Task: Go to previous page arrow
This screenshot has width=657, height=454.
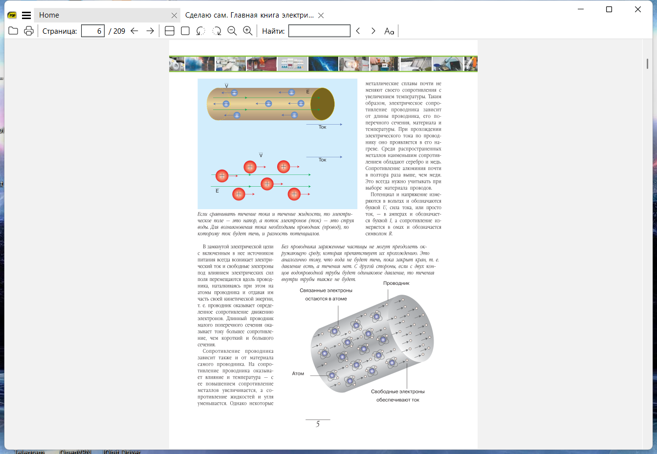Action: (x=134, y=31)
